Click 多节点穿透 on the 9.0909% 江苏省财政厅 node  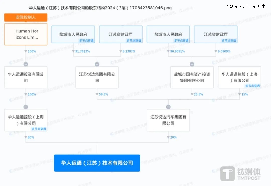(229, 41)
